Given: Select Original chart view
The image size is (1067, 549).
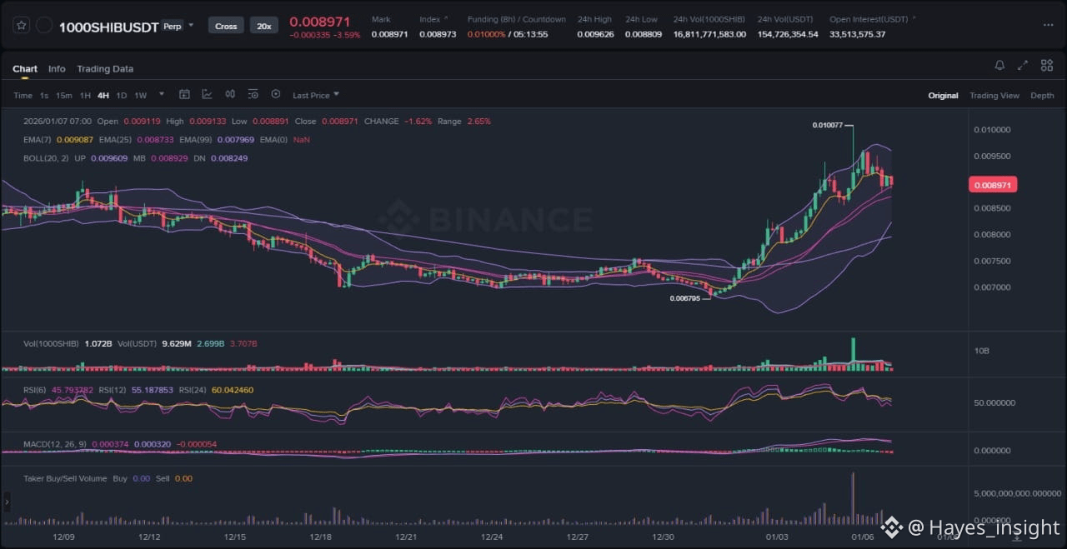Looking at the screenshot, I should (x=943, y=95).
